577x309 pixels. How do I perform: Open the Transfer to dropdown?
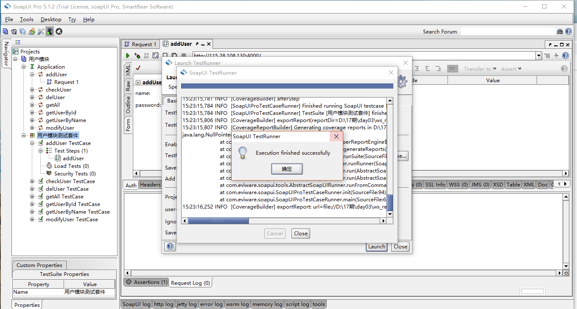(480, 69)
